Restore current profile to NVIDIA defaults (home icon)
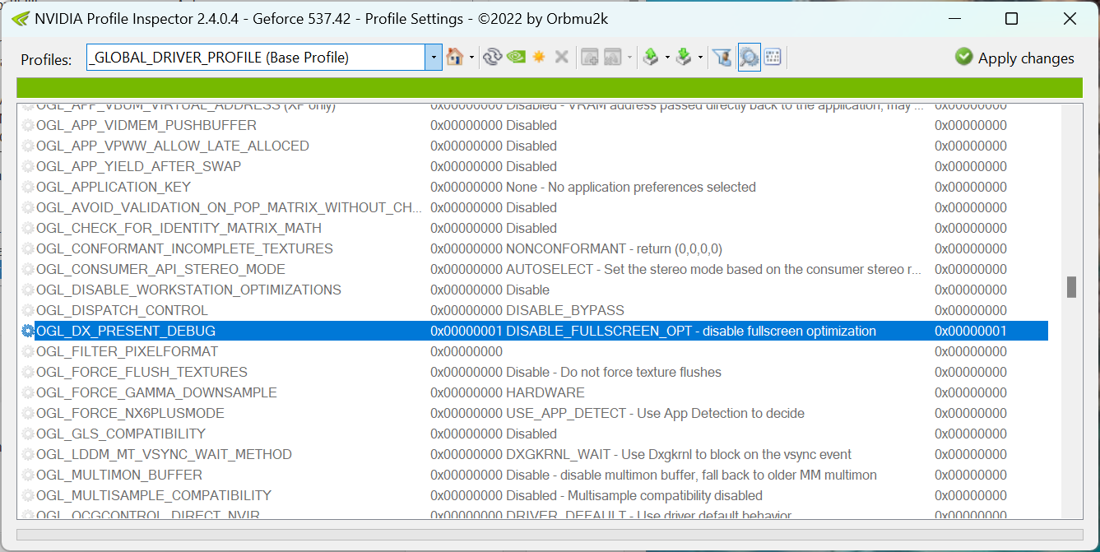1100x552 pixels. tap(456, 57)
